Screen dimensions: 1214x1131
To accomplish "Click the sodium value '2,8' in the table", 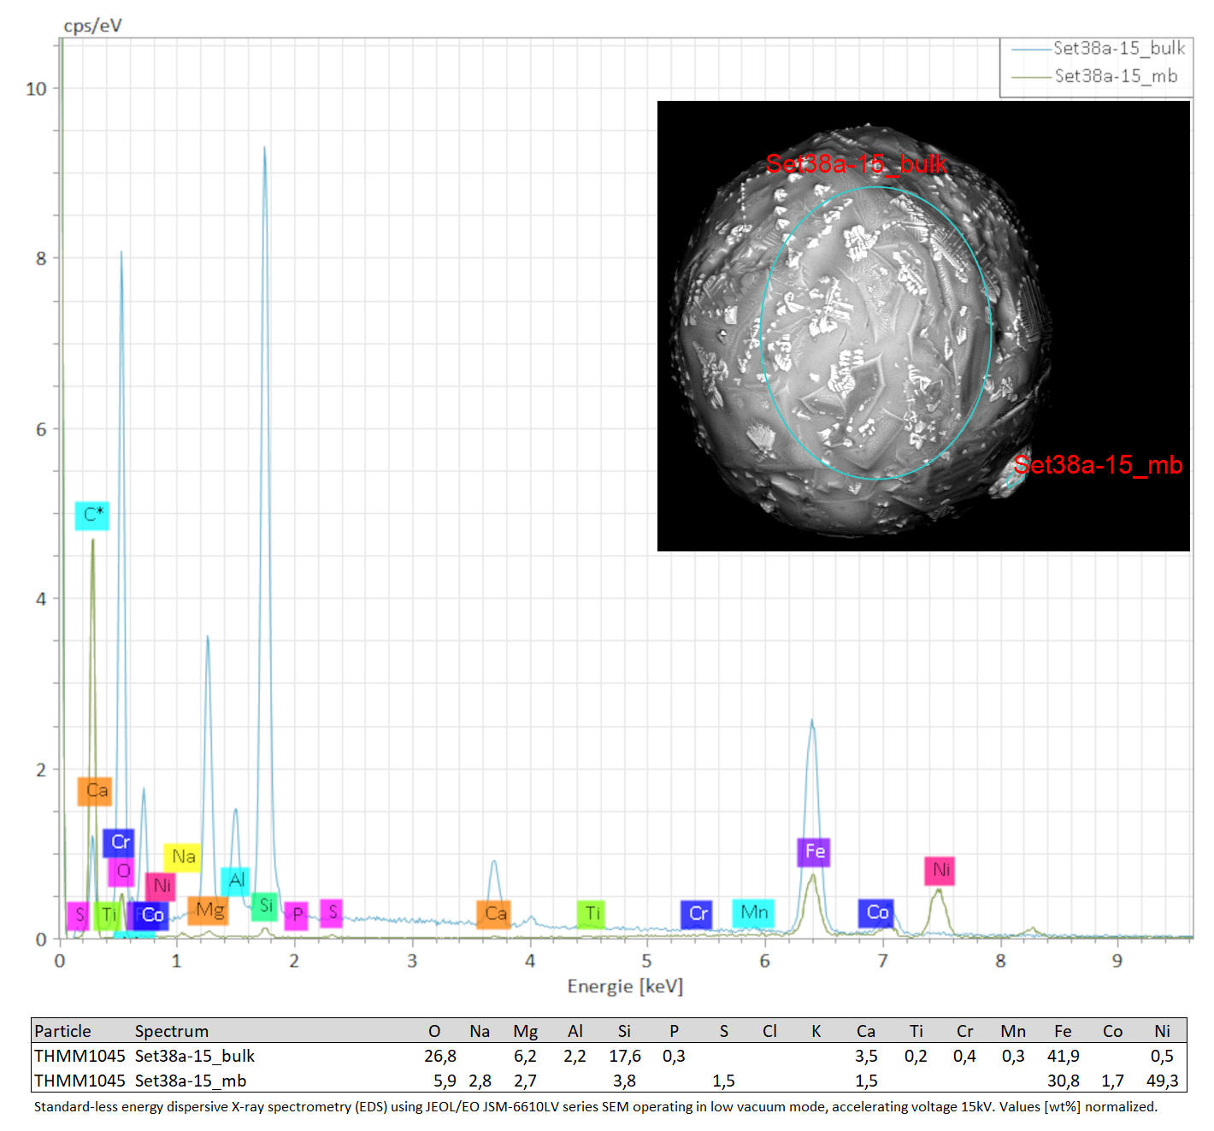I will pyautogui.click(x=480, y=1081).
